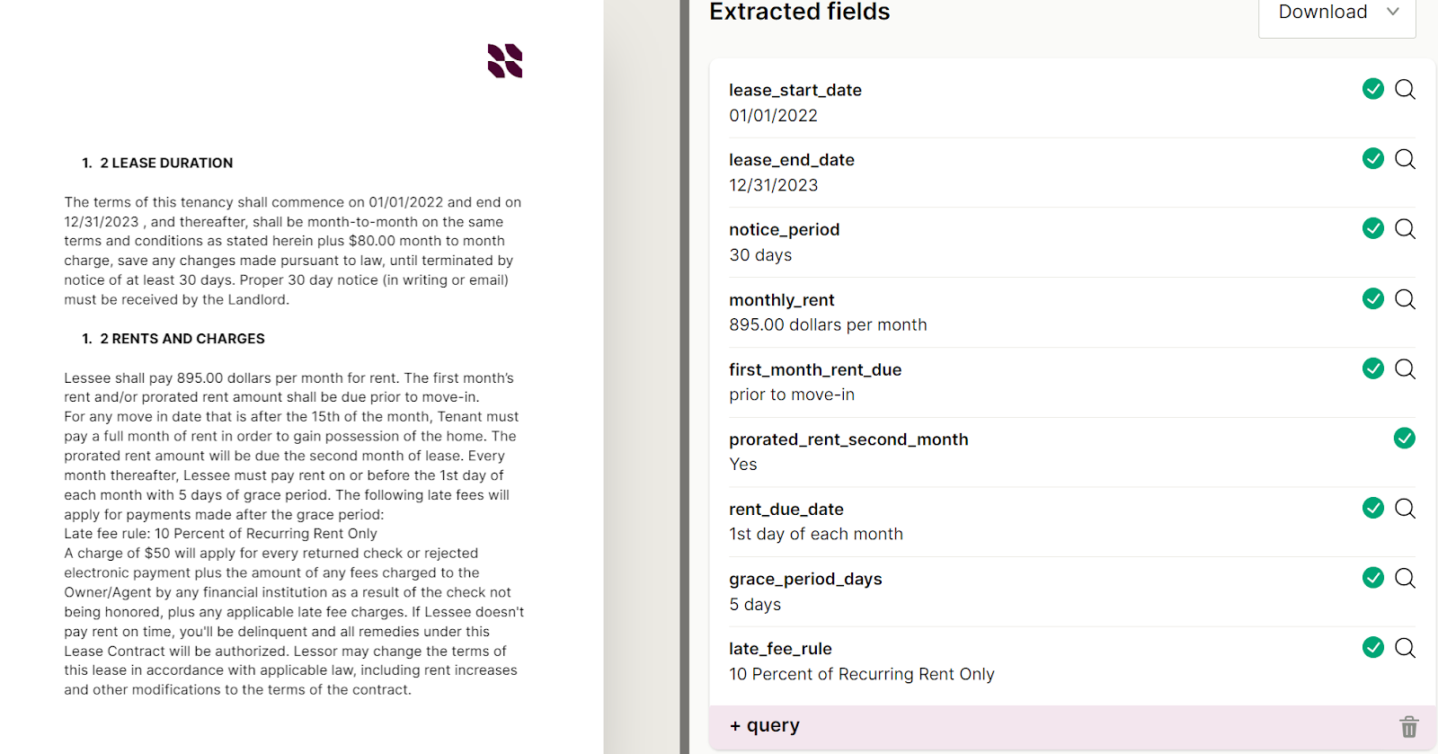Click the green check for rent_due_date
Viewport: 1438px width, 754px height.
(1373, 508)
